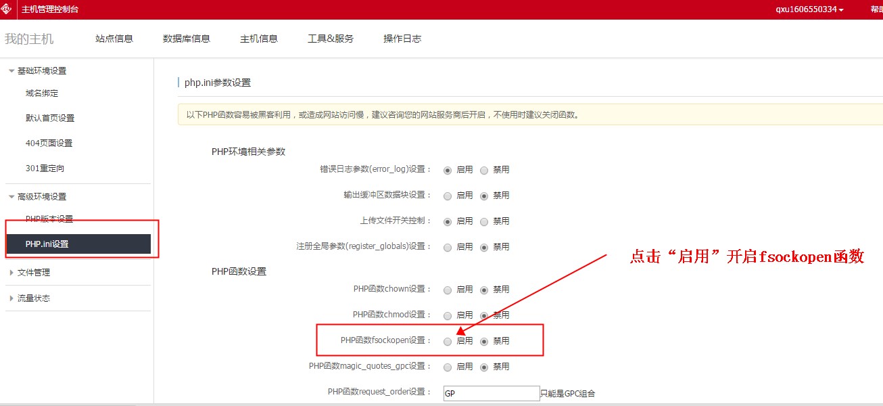Click the request_order input field
This screenshot has height=406, width=883.
click(491, 393)
